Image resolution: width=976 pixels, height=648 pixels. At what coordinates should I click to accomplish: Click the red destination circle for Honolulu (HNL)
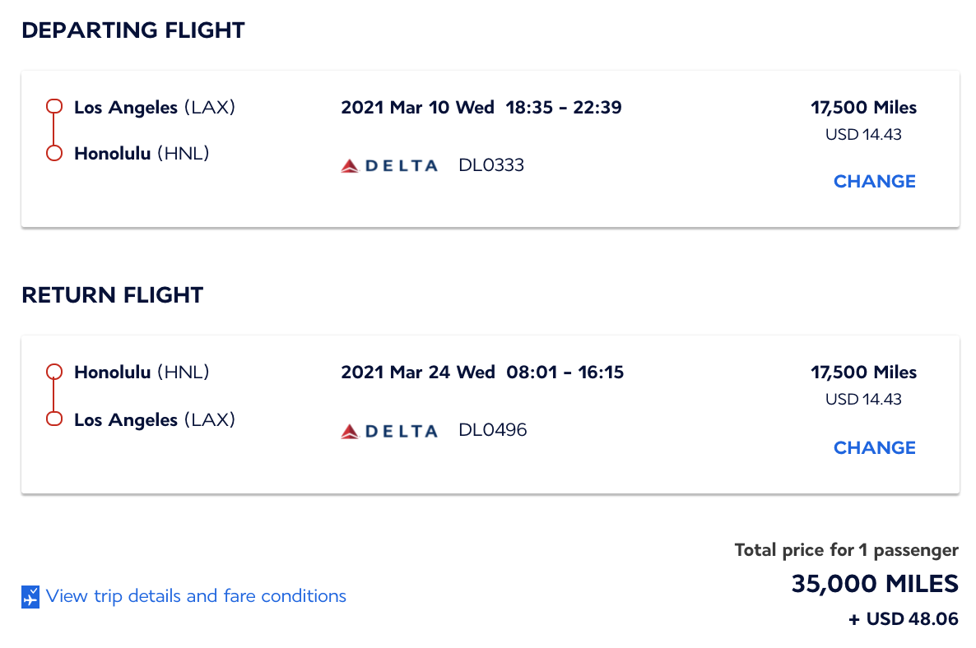point(53,152)
